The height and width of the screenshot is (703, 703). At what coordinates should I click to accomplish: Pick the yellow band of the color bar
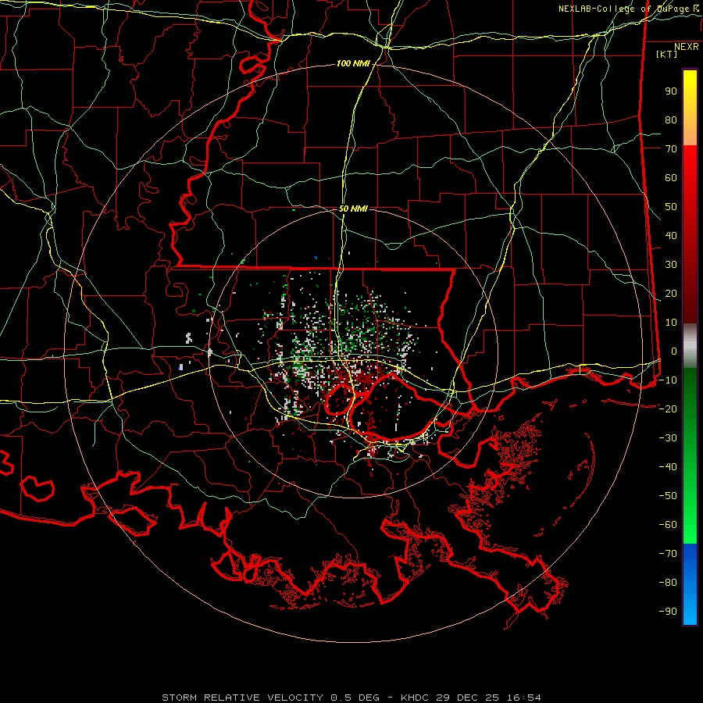690,108
